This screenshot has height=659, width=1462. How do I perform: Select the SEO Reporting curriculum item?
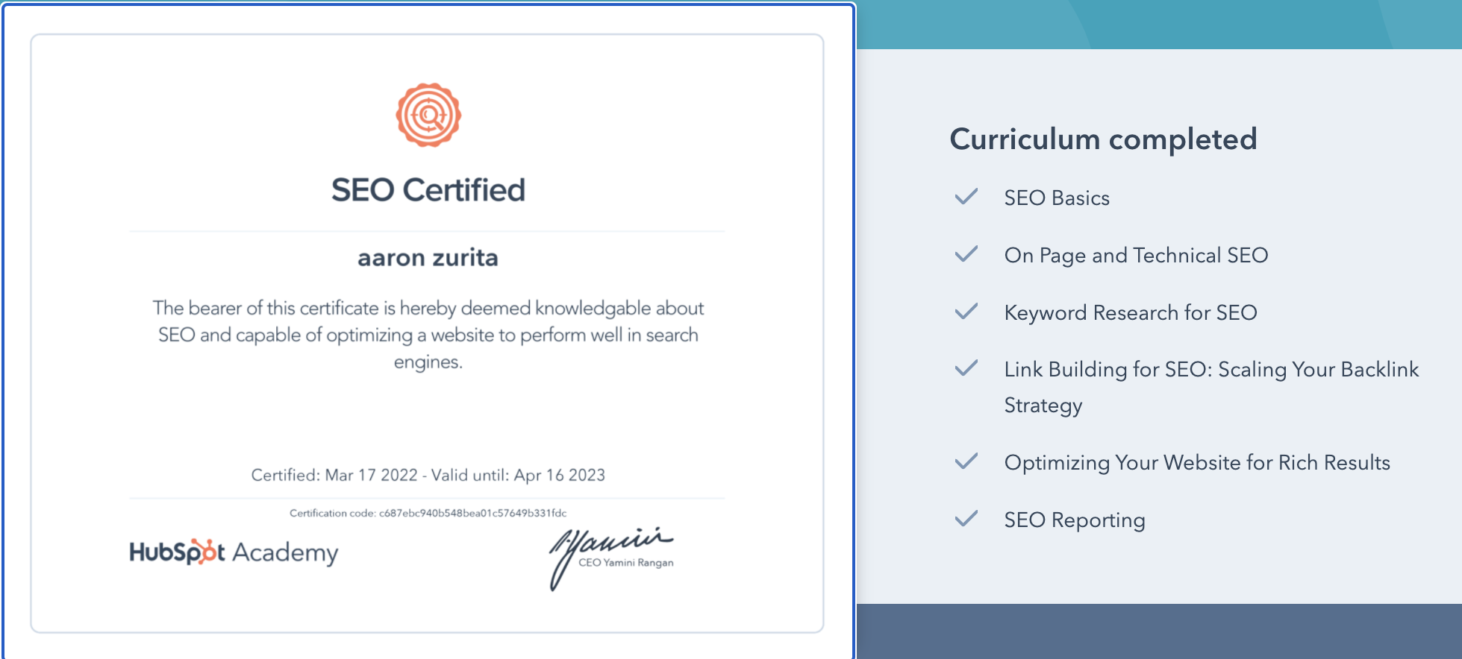[1075, 520]
